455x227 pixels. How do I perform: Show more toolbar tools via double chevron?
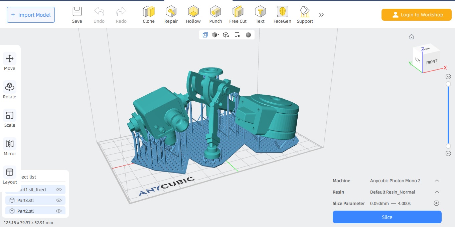point(321,15)
